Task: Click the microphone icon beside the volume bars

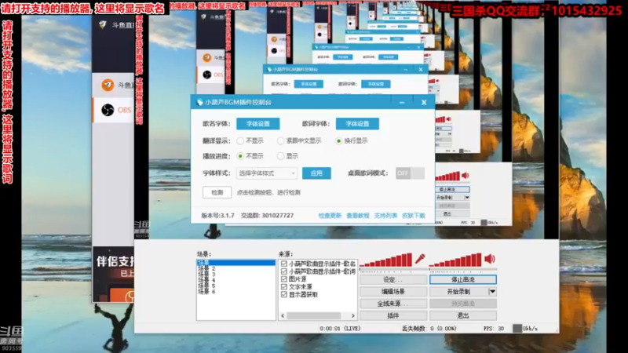Action: coord(420,259)
